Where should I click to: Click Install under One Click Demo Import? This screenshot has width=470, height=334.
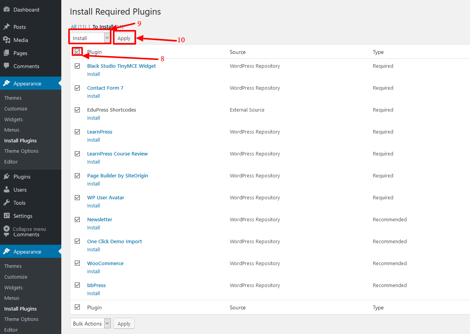pos(93,249)
